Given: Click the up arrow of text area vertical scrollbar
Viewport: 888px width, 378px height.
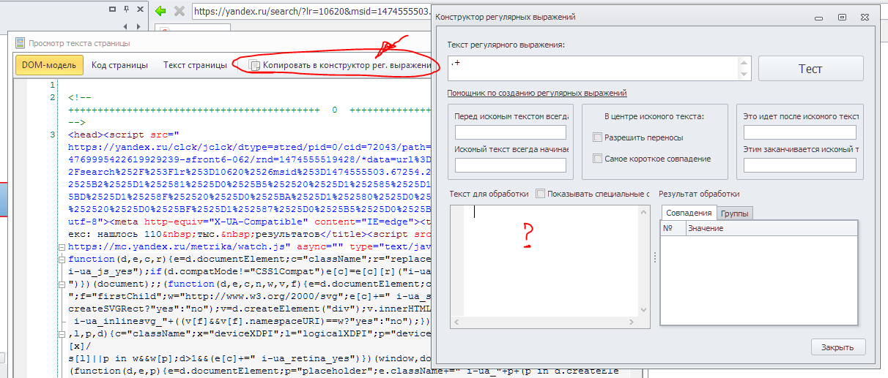Looking at the screenshot, I should (x=645, y=211).
